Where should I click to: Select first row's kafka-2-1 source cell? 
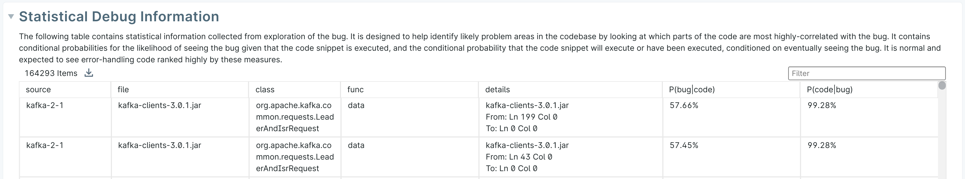[x=45, y=106]
